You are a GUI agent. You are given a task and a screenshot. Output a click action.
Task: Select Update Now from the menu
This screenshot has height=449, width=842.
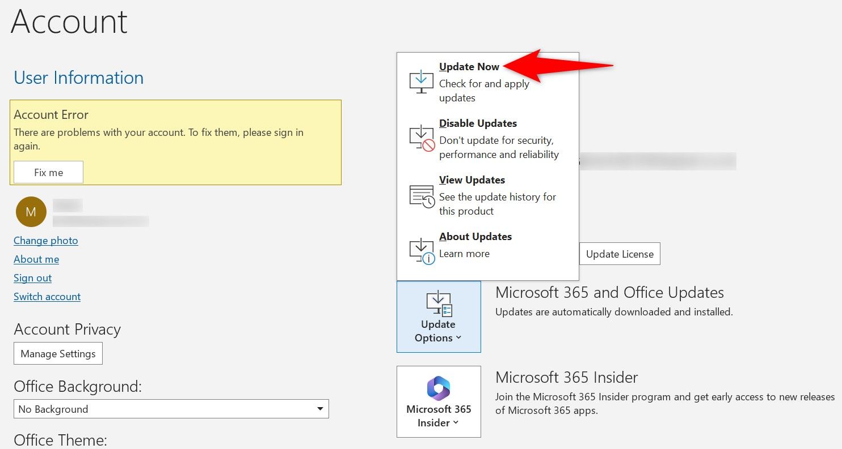point(469,66)
